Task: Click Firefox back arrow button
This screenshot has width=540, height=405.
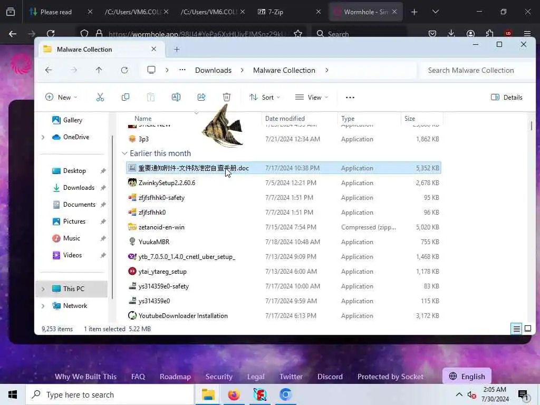Action: 13,34
